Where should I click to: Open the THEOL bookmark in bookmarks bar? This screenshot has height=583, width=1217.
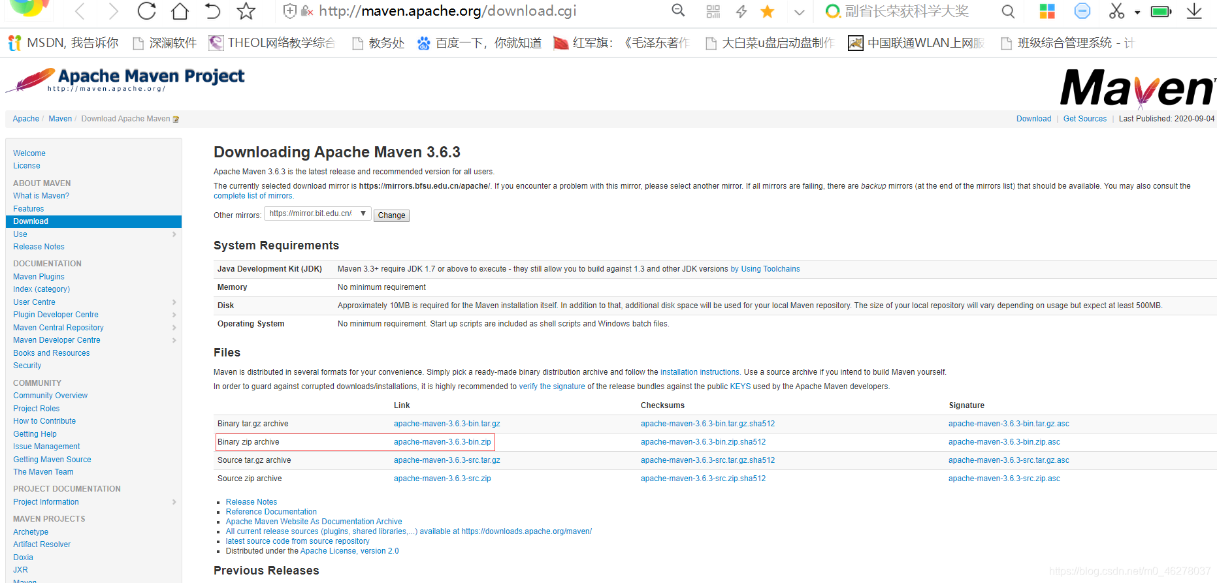(x=272, y=43)
